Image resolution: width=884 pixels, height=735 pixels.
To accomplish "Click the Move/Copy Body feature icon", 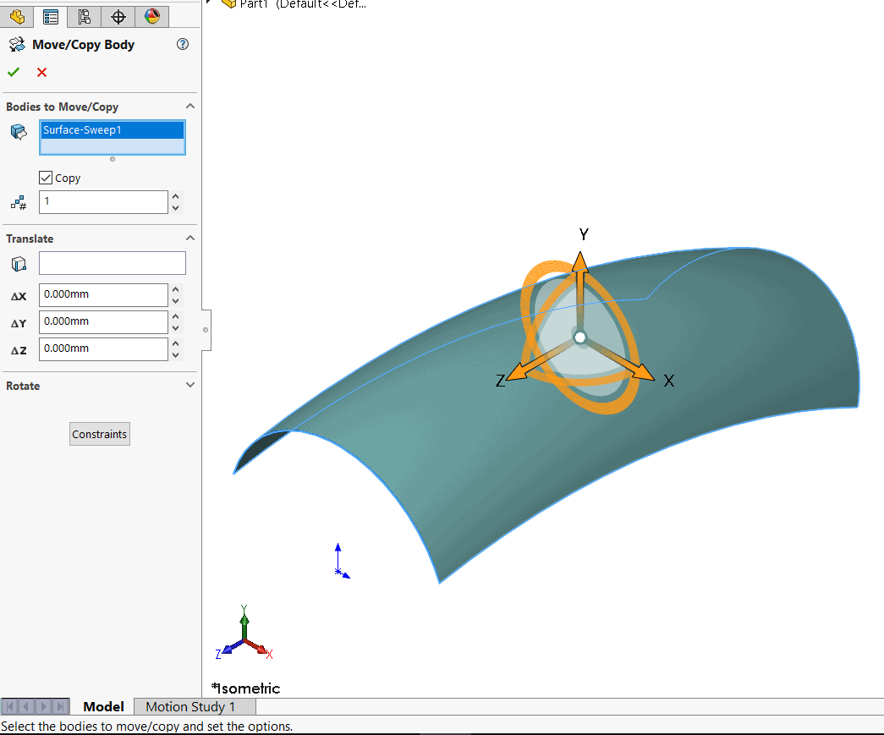I will pyautogui.click(x=17, y=45).
